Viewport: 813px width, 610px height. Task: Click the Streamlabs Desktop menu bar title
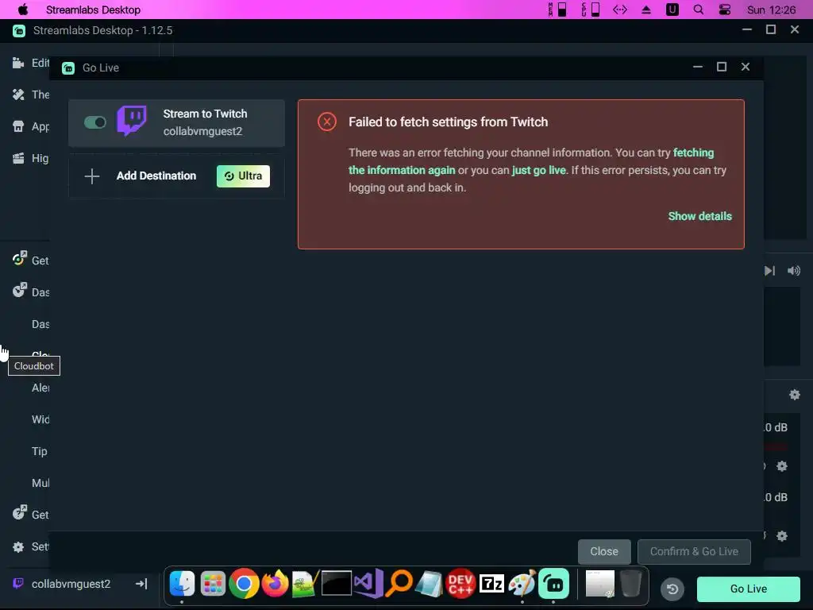[x=93, y=10]
